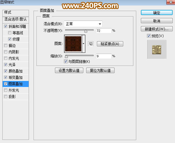
Task: Open the 混合模式 dropdown showing 正常
Action: pyautogui.click(x=83, y=24)
